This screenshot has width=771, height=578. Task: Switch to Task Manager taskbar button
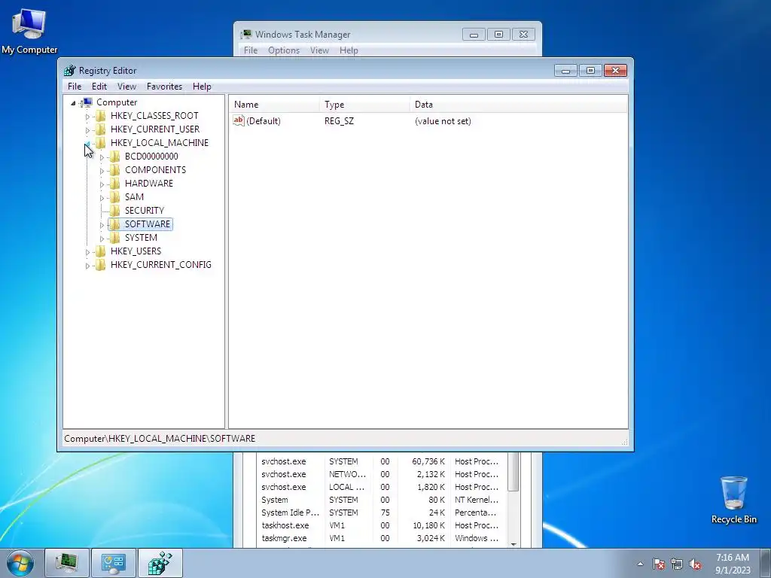[x=67, y=563]
